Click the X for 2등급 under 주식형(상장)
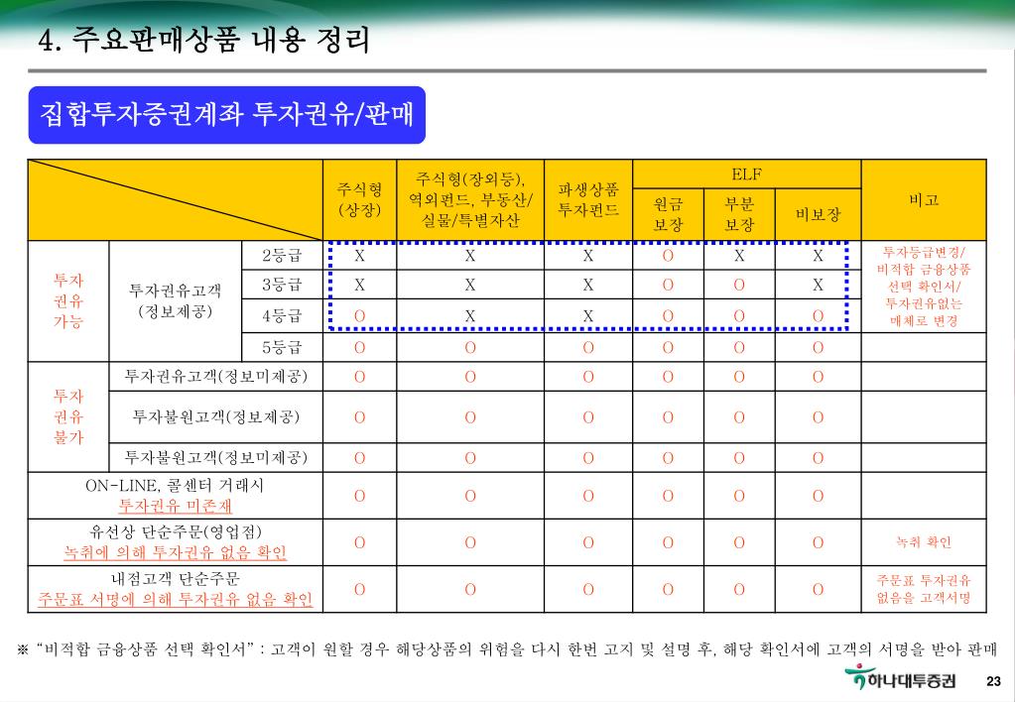The width and height of the screenshot is (1015, 702). 360,256
